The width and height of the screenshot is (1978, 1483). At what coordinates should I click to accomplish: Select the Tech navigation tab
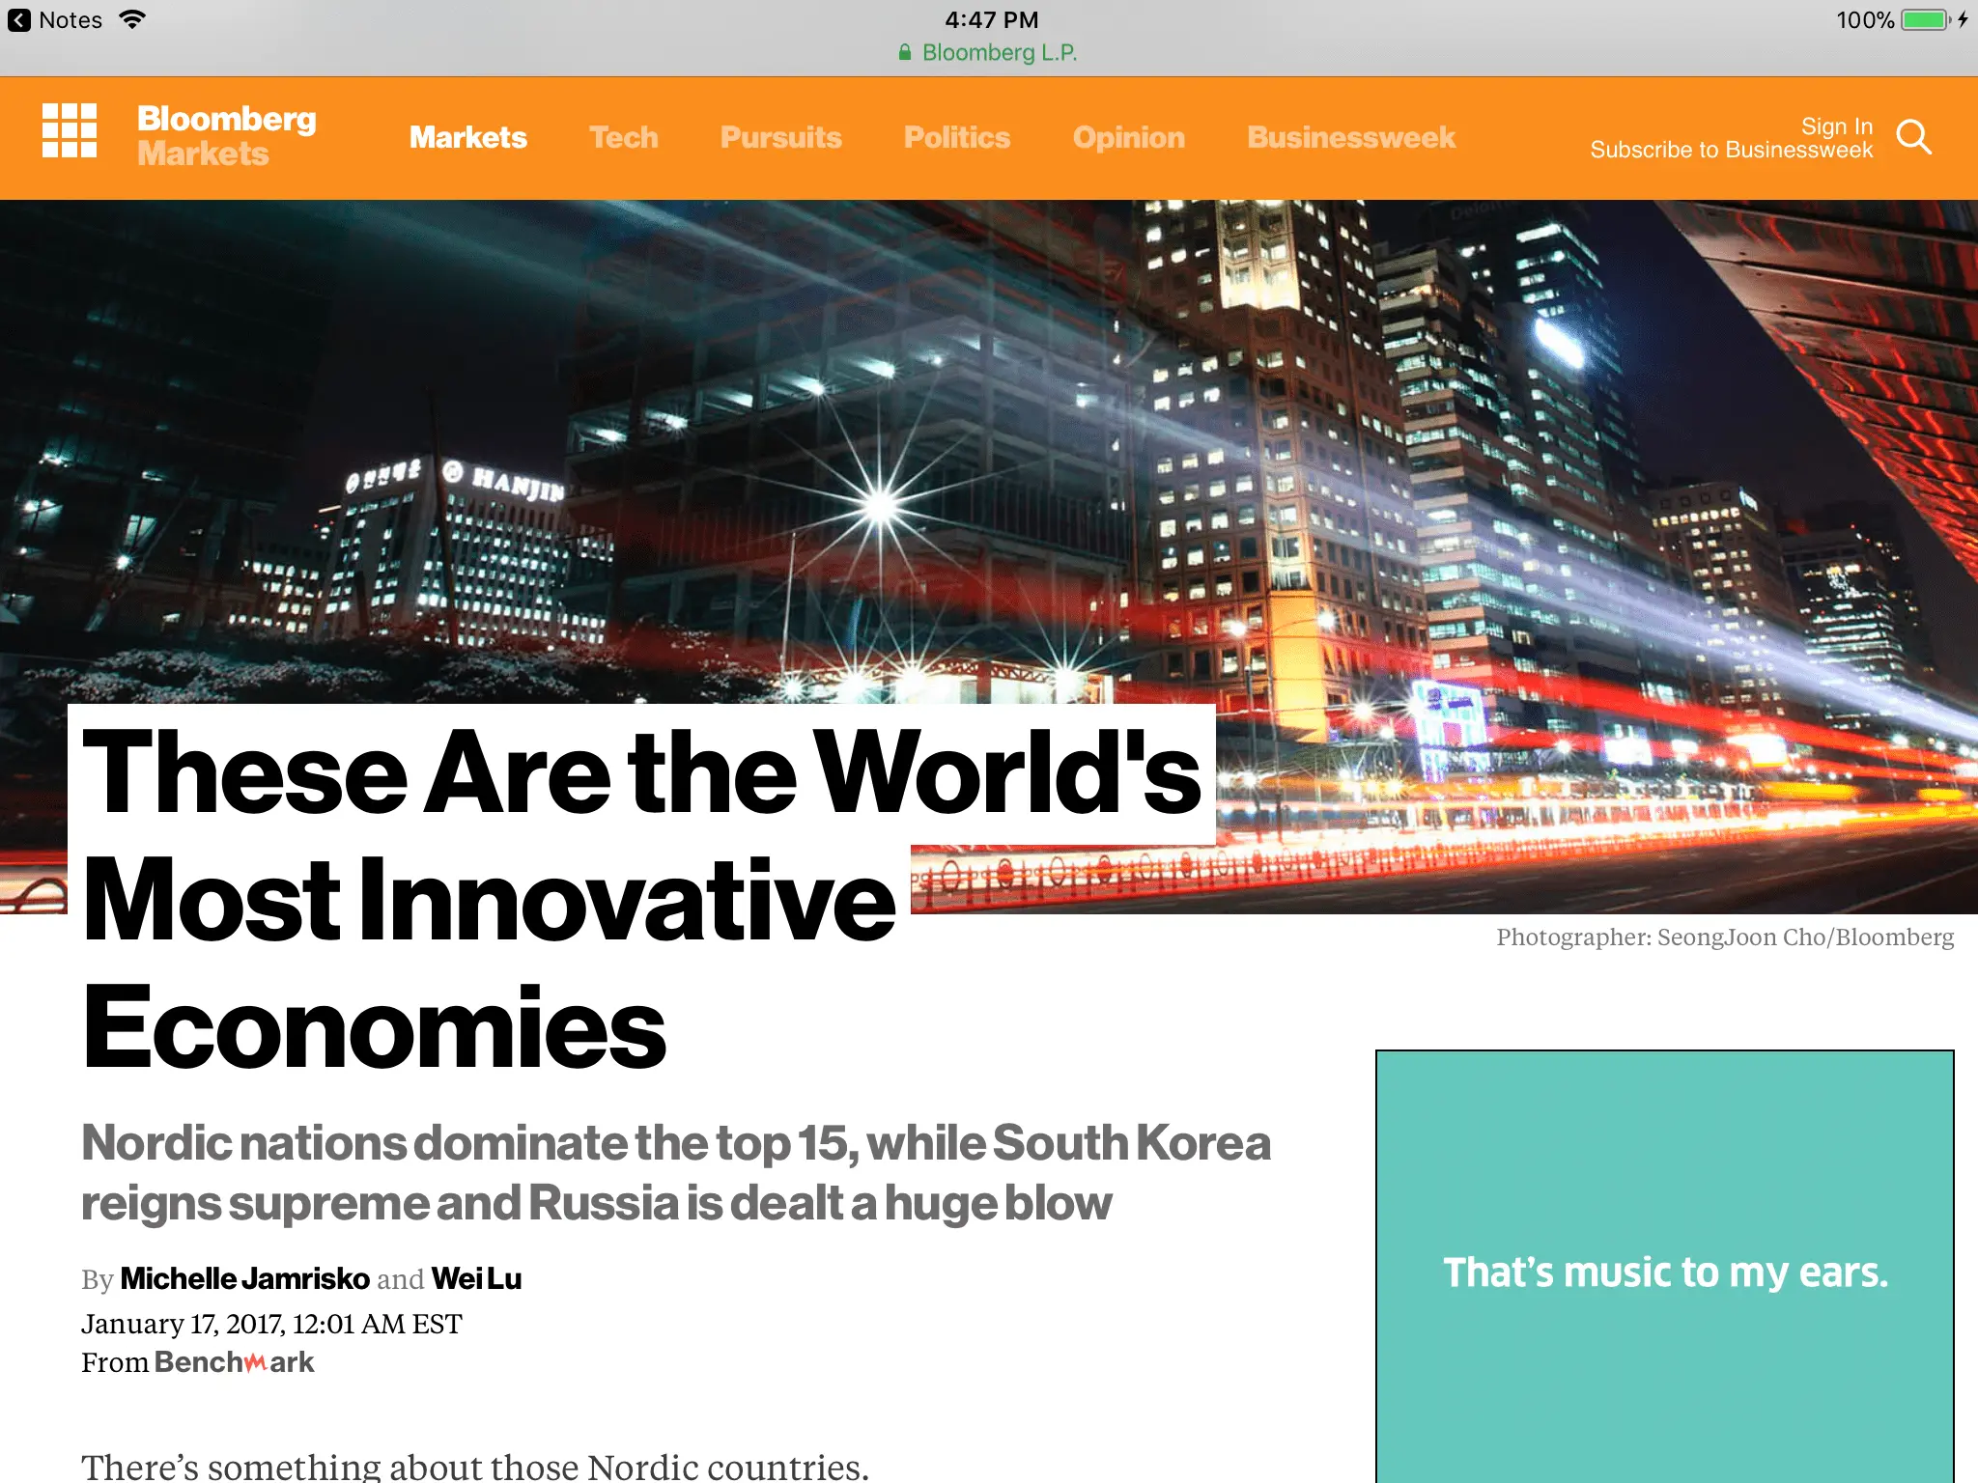point(624,137)
